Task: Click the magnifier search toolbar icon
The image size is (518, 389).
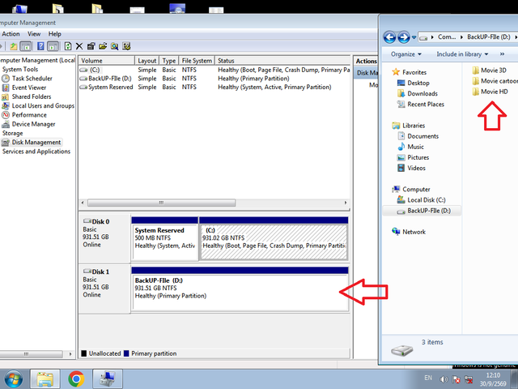Action: 115,46
